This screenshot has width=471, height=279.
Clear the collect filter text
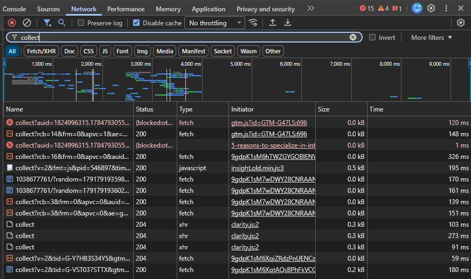353,37
